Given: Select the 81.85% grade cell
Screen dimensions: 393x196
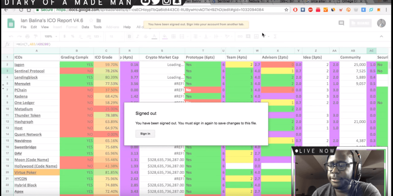Looking at the screenshot, I should click(106, 172).
